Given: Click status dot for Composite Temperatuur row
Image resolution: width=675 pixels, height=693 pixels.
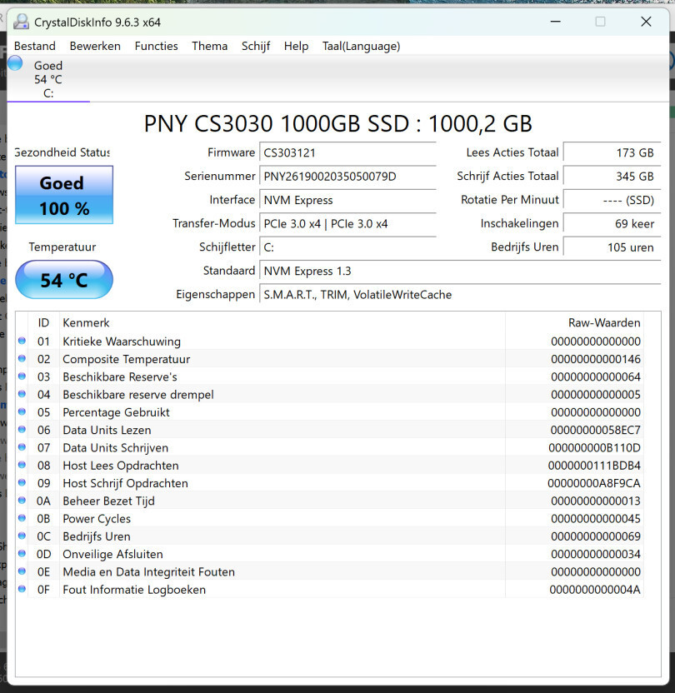Looking at the screenshot, I should (x=22, y=358).
